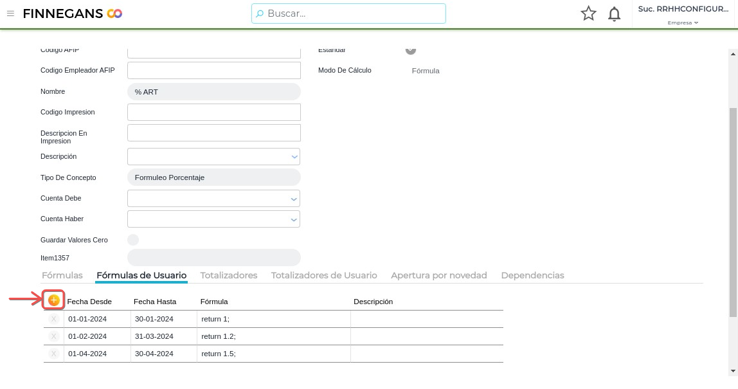Image resolution: width=738 pixels, height=389 pixels.
Task: Open the Totalizadores de Usuario tab
Action: (324, 275)
